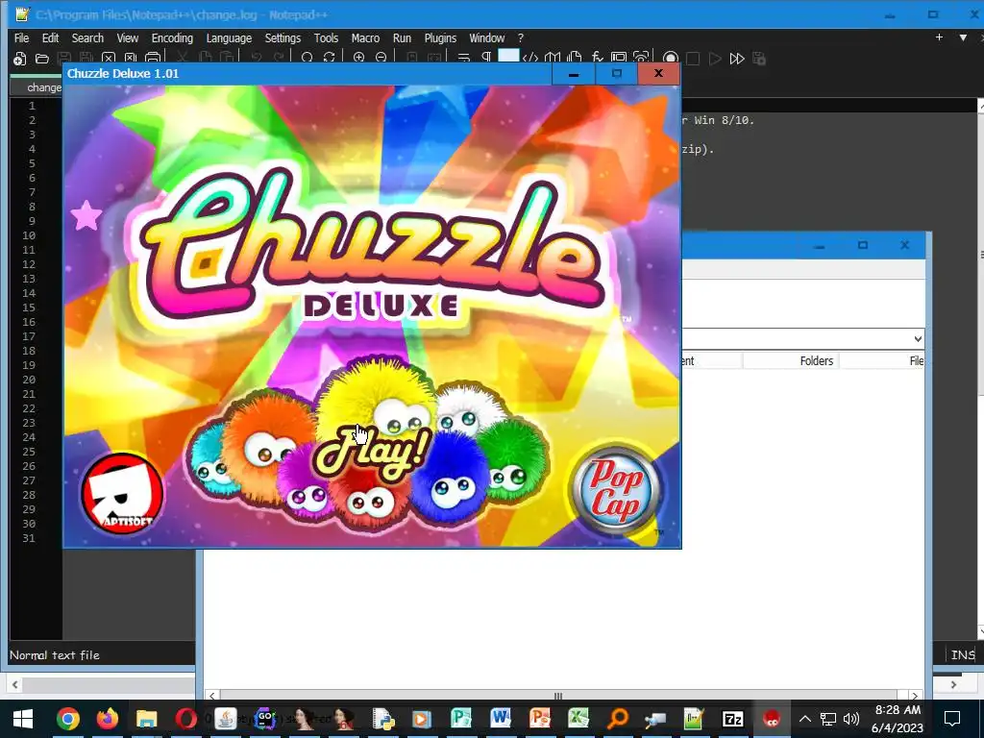This screenshot has height=738, width=984.
Task: Click the Zoom In icon in Notepad++ toolbar
Action: point(359,59)
